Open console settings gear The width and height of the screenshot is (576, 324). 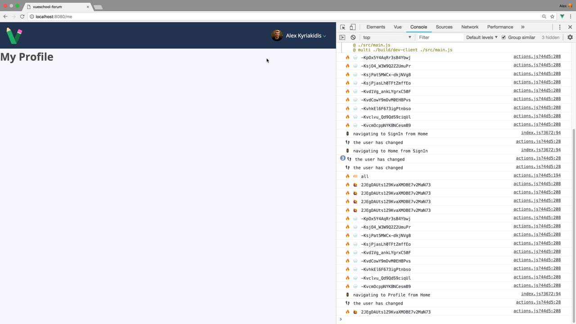pos(570,37)
